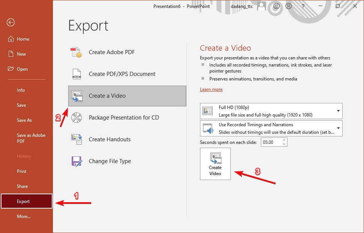Open the Use Recorded Timings and Narrations dropdown

click(339, 128)
